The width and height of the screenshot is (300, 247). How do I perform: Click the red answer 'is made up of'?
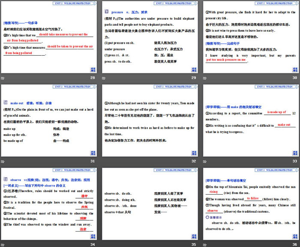click(276, 112)
